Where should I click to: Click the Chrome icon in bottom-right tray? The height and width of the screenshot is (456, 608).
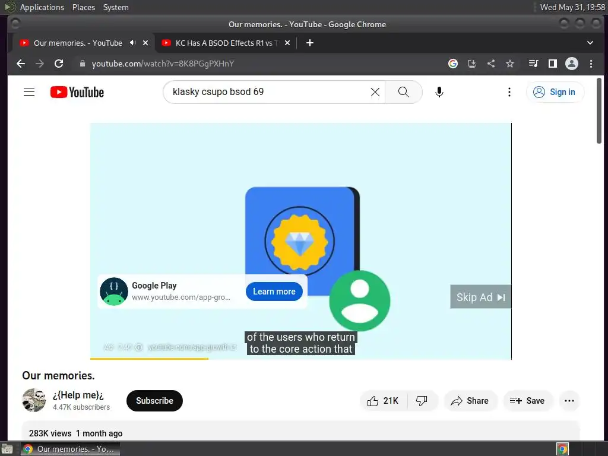point(563,449)
